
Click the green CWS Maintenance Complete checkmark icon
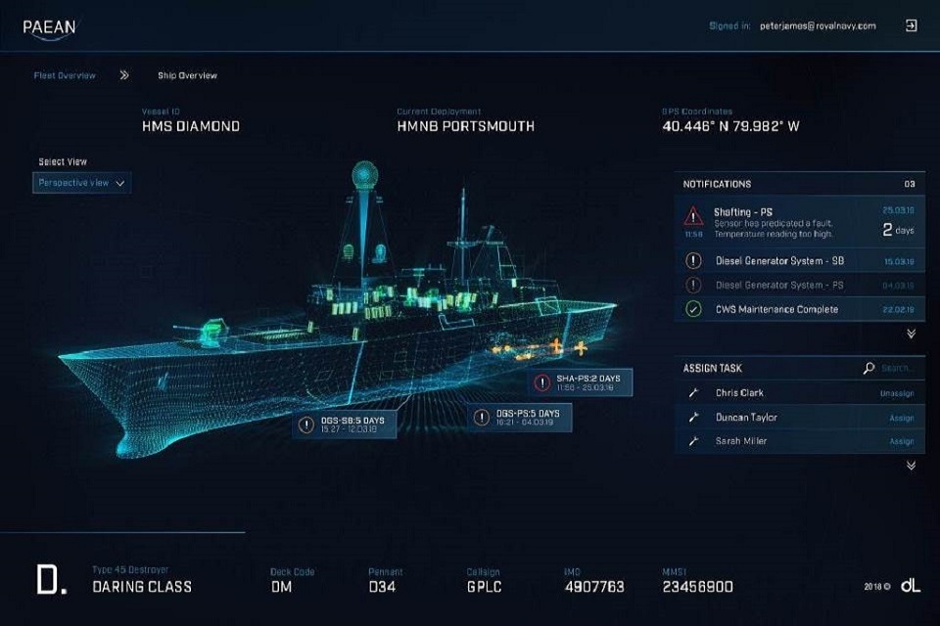(695, 309)
